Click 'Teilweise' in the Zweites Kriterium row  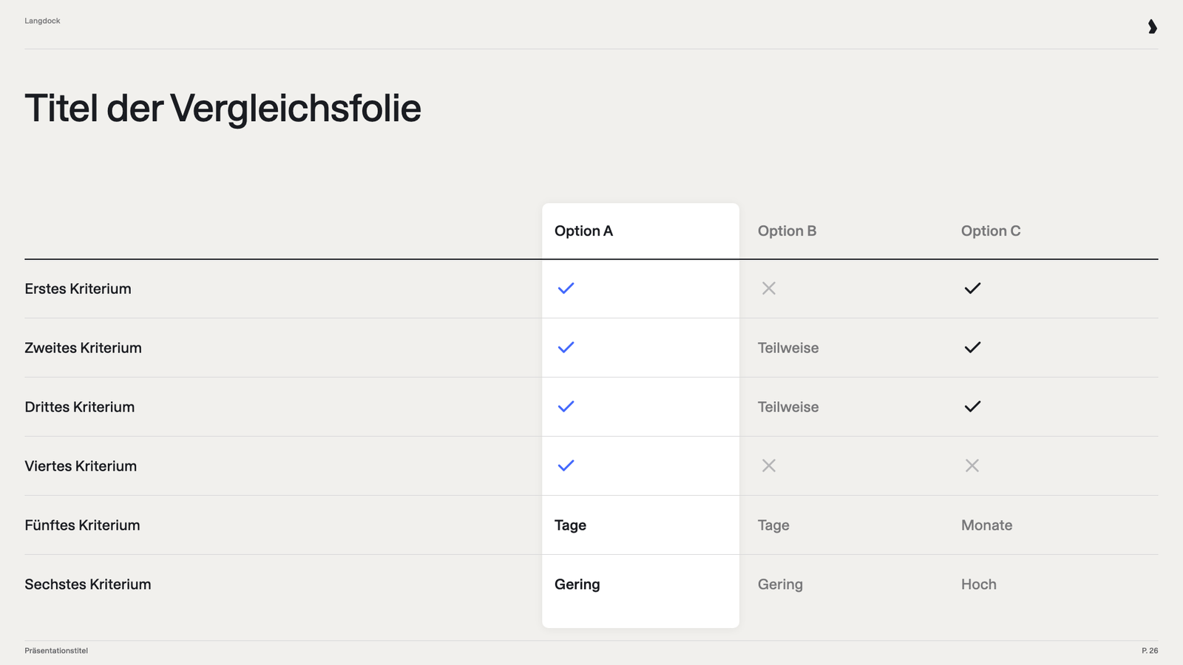[788, 348]
